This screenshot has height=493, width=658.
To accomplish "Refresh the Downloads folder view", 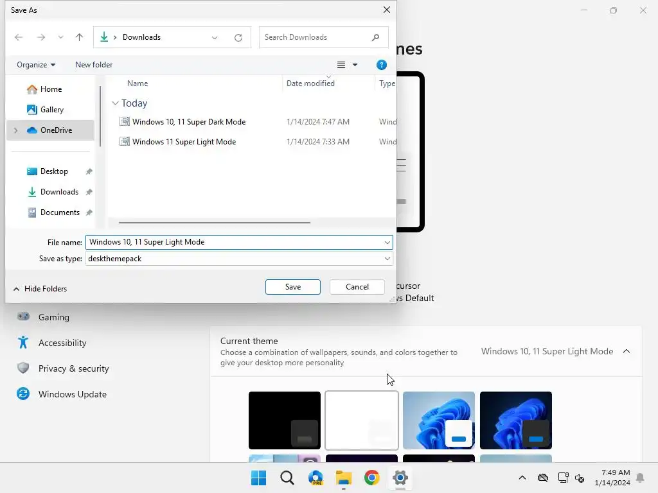I will click(x=238, y=38).
